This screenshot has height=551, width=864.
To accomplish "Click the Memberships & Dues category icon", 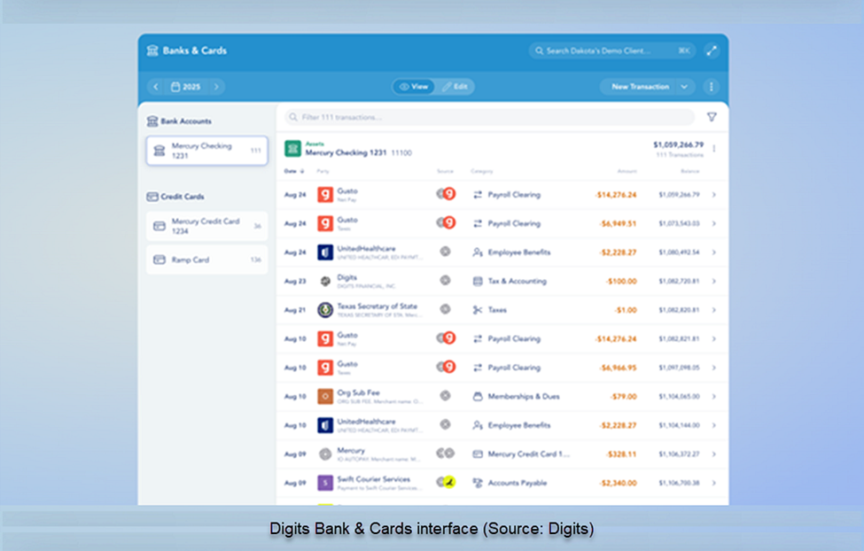I will [x=478, y=396].
